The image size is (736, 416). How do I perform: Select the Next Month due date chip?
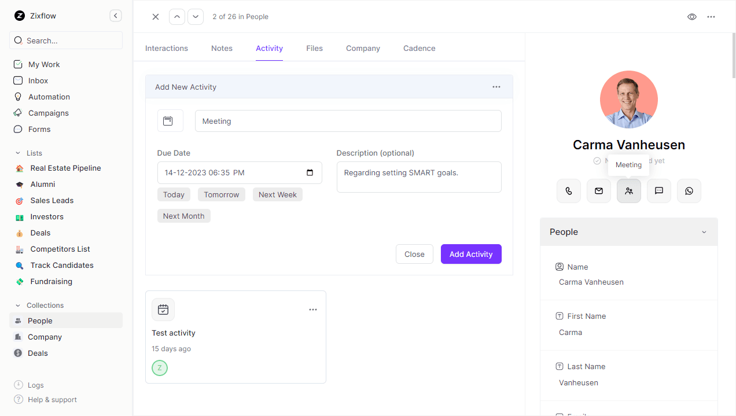(x=183, y=215)
